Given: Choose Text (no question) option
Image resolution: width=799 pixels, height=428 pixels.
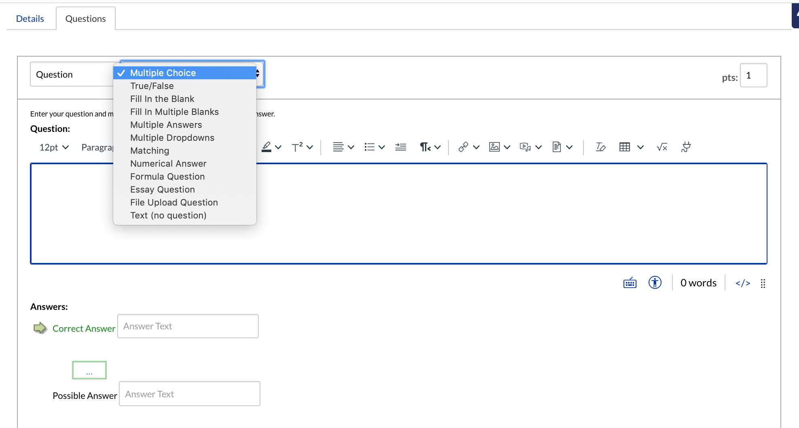Looking at the screenshot, I should 185,215.
